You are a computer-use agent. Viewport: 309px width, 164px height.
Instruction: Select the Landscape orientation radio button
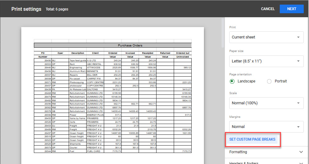click(x=232, y=81)
